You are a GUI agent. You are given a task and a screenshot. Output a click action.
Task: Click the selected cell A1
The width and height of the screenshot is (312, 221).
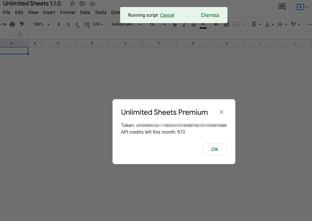(14, 51)
